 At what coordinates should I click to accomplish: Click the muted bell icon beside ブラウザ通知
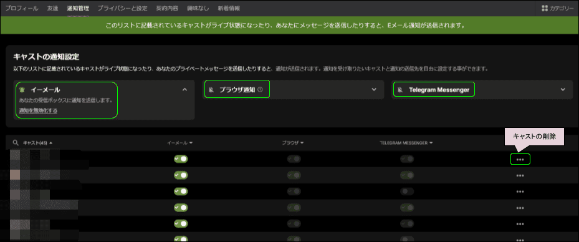[211, 89]
